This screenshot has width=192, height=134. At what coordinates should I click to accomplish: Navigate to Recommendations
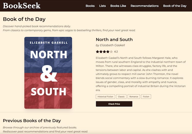tap(144, 6)
